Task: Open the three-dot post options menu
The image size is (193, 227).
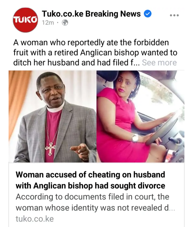Action: pyautogui.click(x=174, y=15)
